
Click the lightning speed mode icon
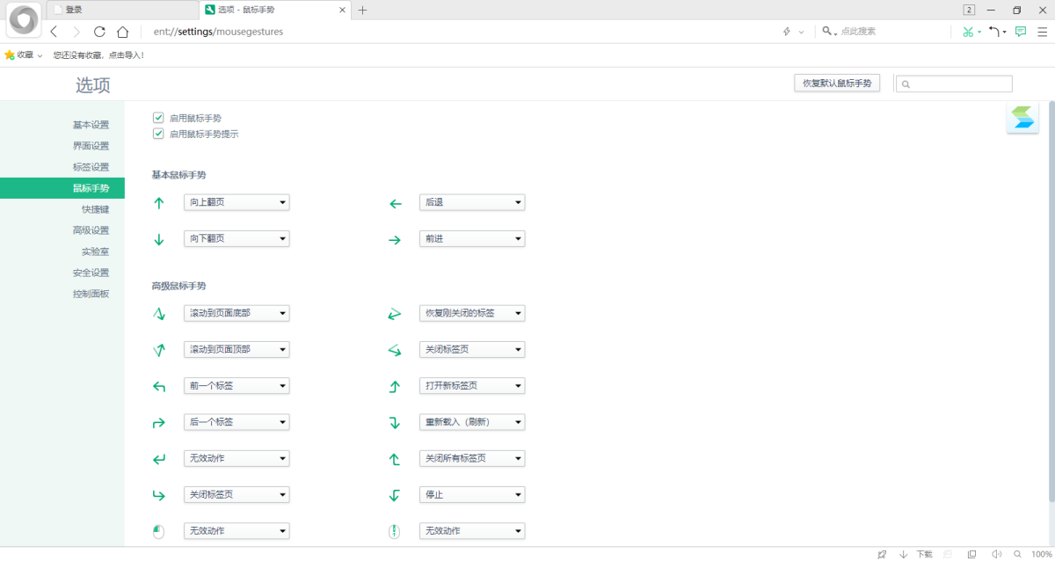[x=787, y=32]
